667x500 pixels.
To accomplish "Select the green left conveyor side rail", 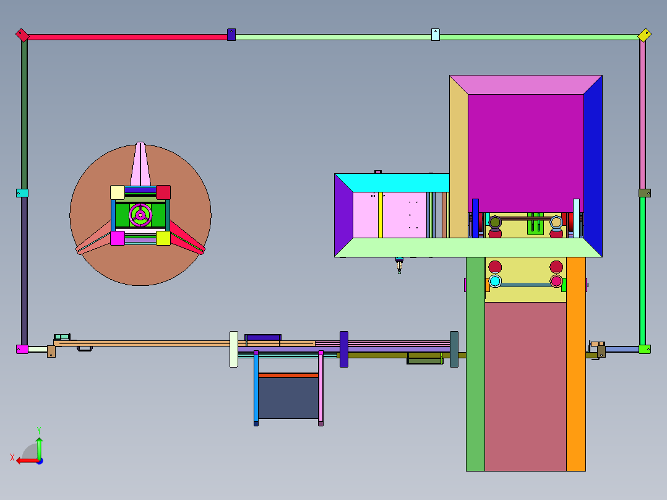I will pyautogui.click(x=476, y=364).
